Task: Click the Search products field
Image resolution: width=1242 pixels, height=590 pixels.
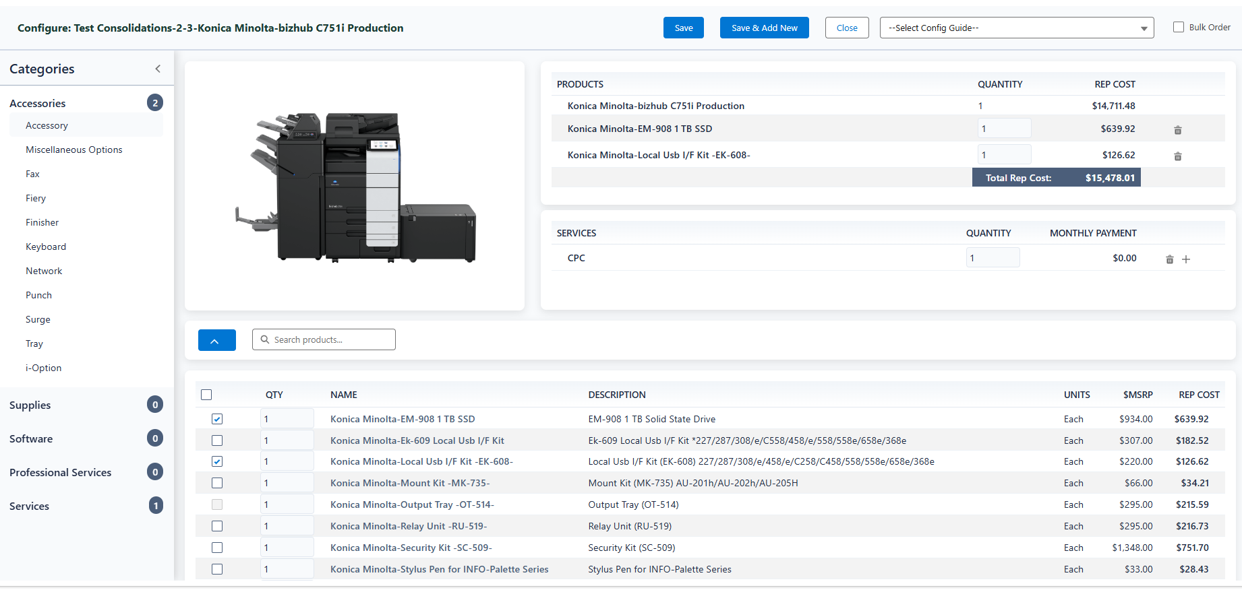Action: point(324,339)
